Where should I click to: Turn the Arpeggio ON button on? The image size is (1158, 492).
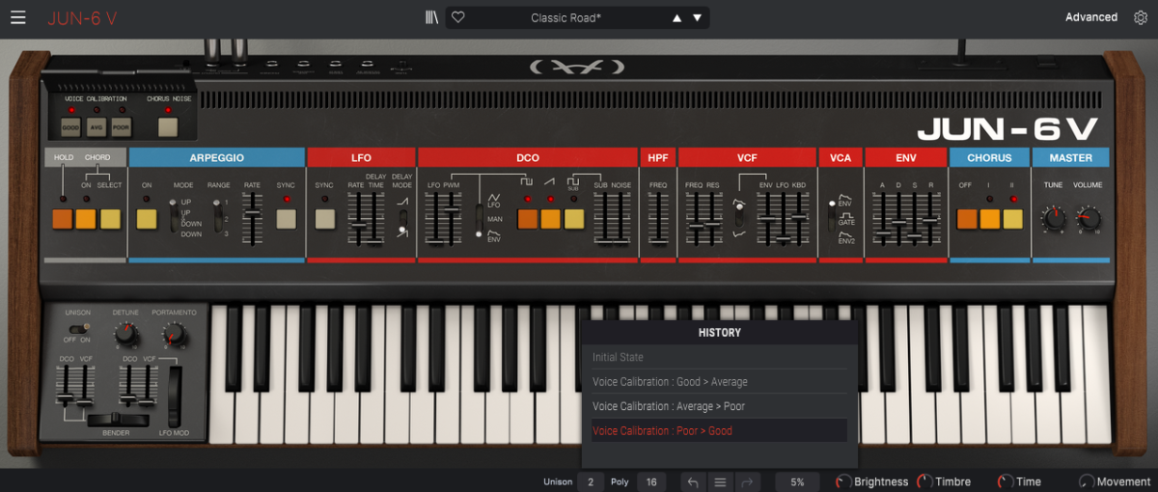click(x=147, y=219)
